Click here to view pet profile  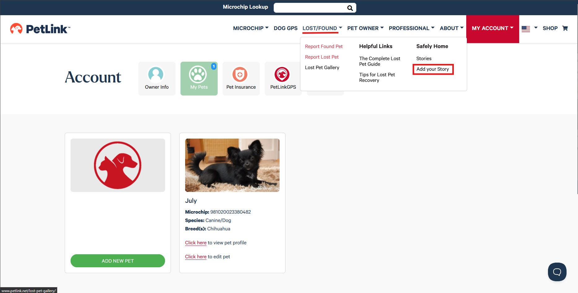196,243
